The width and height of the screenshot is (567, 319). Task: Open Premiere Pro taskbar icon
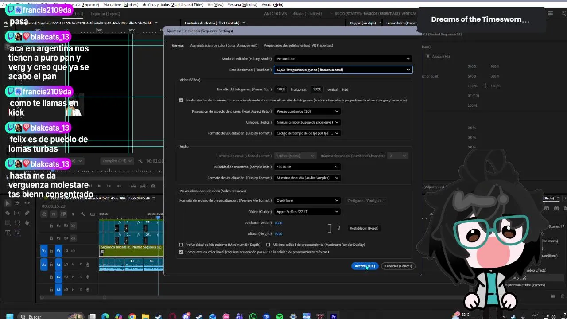[x=334, y=316]
